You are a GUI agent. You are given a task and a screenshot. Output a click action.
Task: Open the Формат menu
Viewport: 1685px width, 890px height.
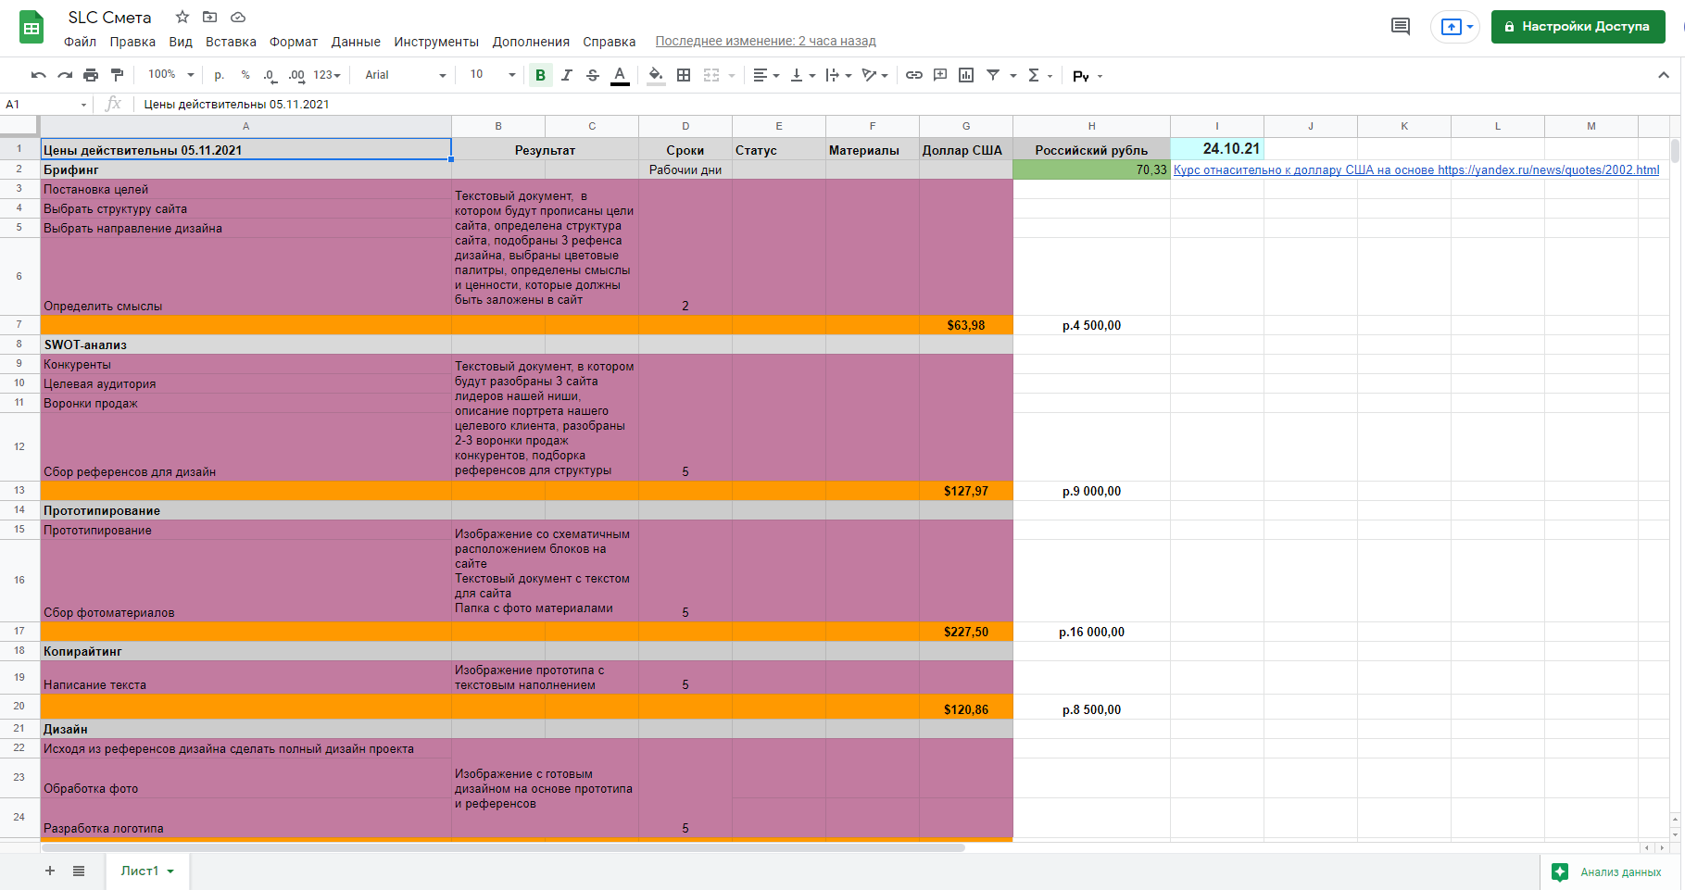click(294, 42)
